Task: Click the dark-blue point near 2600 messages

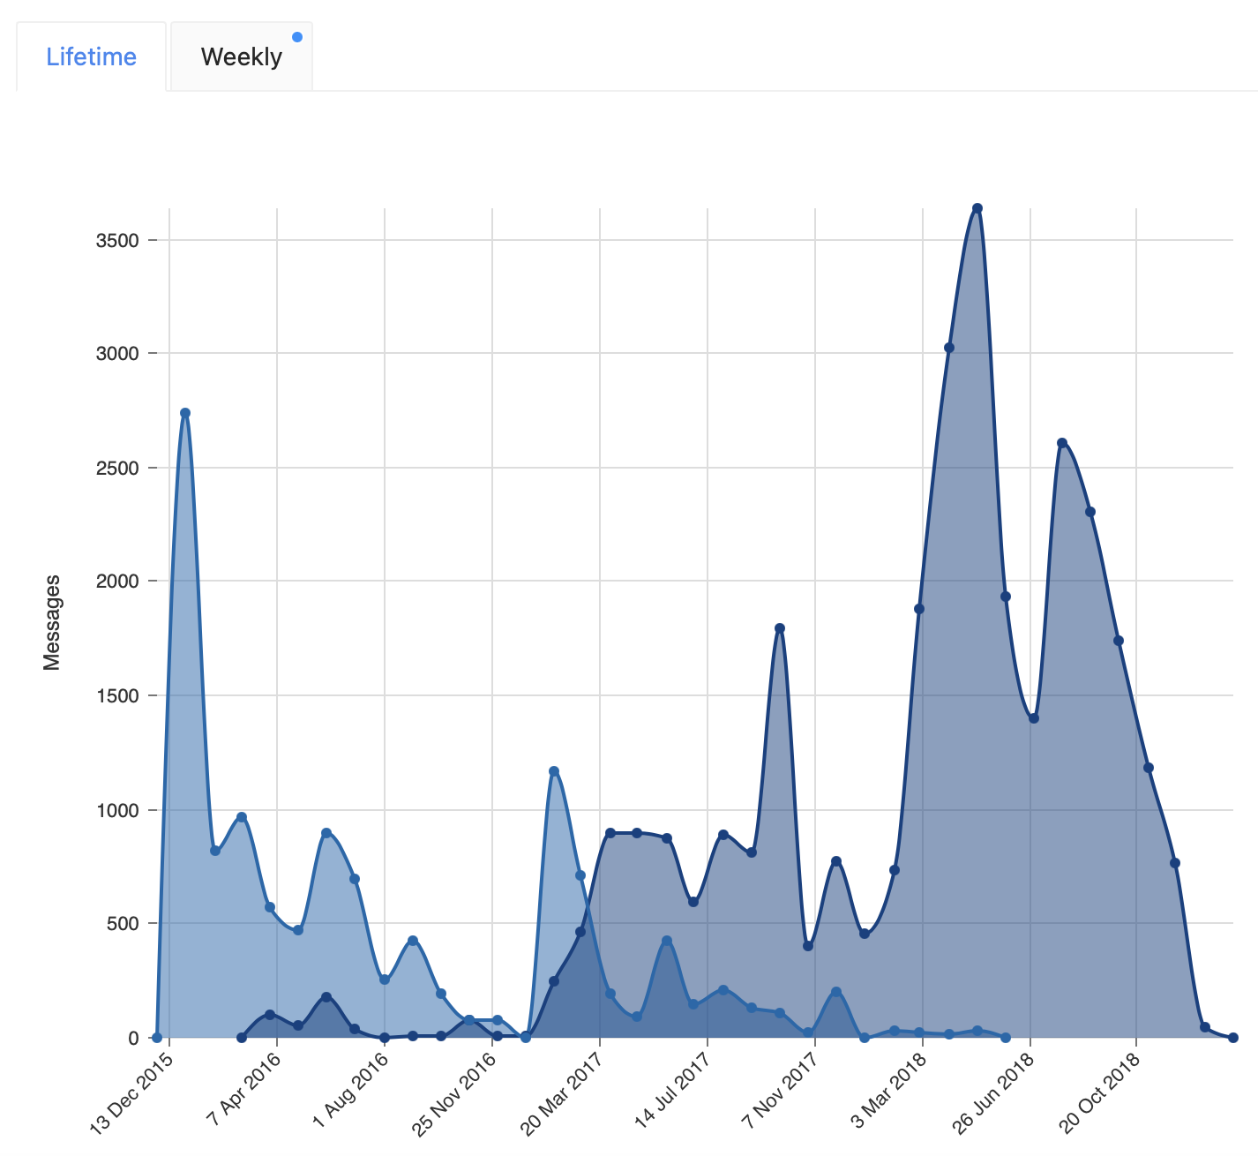Action: pyautogui.click(x=1062, y=443)
